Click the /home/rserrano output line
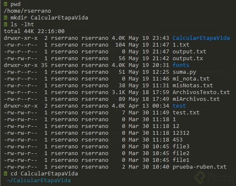 pos(27,11)
